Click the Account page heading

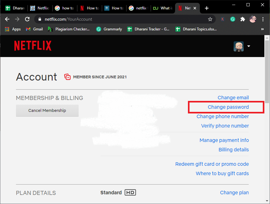click(37, 77)
